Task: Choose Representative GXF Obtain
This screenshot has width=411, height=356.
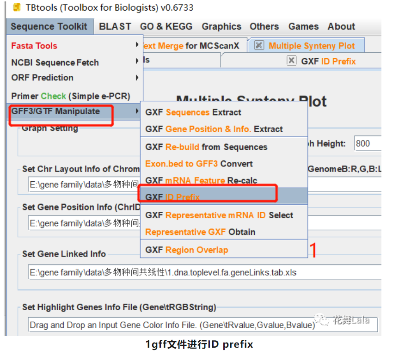Action: click(x=224, y=232)
